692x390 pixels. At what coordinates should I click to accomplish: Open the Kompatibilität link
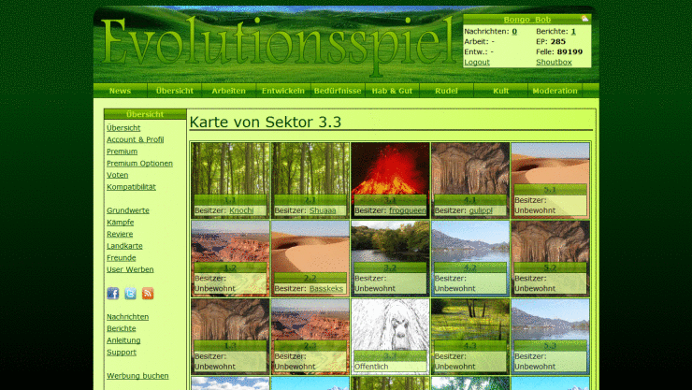click(x=131, y=187)
